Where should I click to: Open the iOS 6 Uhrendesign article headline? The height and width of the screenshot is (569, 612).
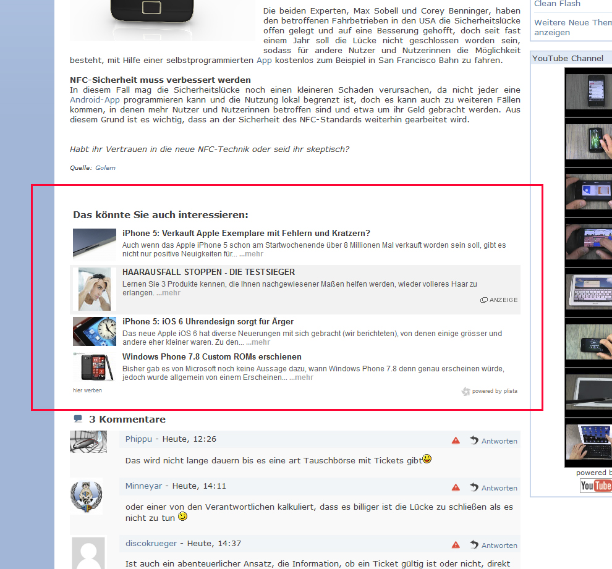click(208, 321)
